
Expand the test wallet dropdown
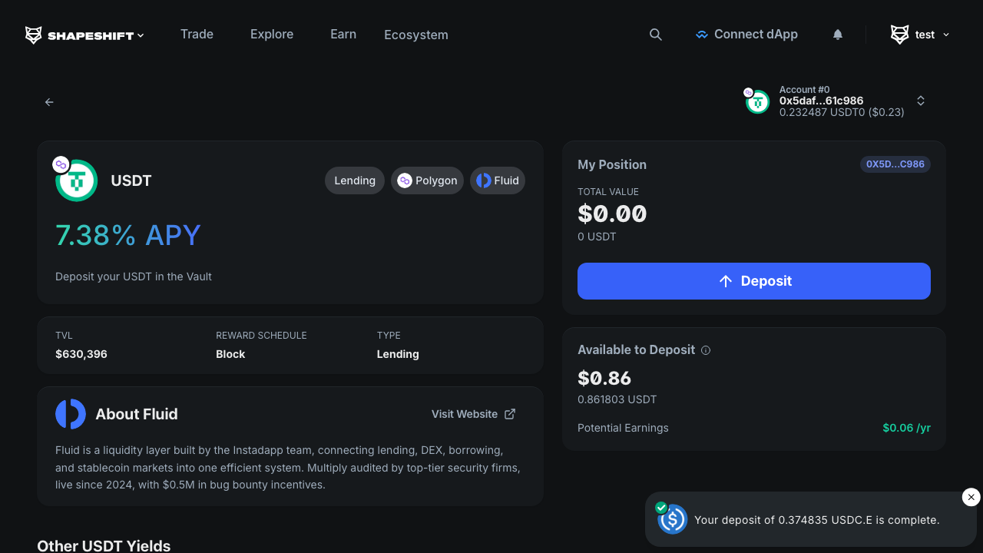pyautogui.click(x=946, y=34)
